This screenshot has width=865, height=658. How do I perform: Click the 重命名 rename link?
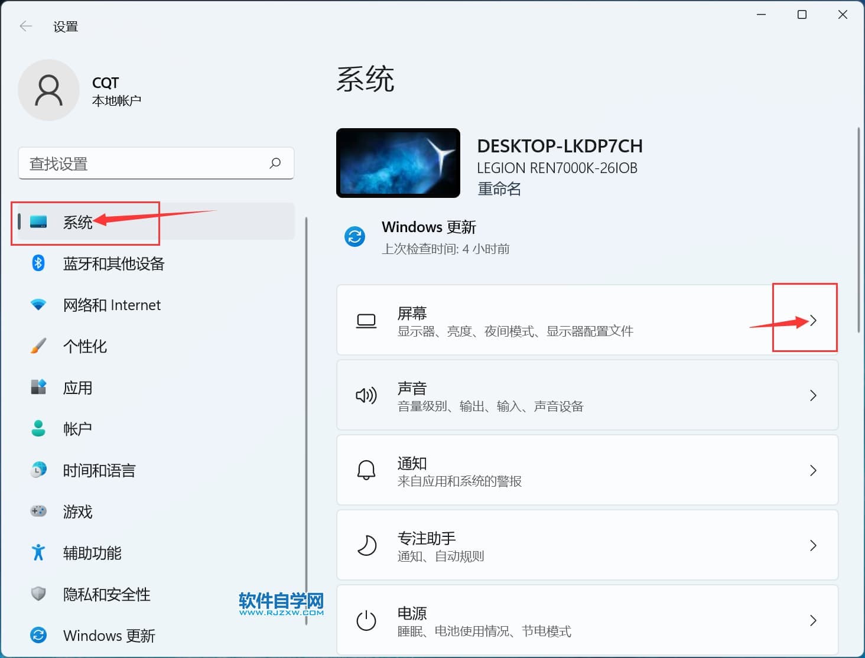point(499,189)
